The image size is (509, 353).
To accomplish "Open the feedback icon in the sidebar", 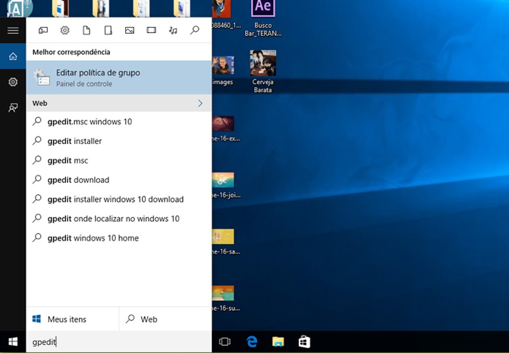I will (x=12, y=107).
